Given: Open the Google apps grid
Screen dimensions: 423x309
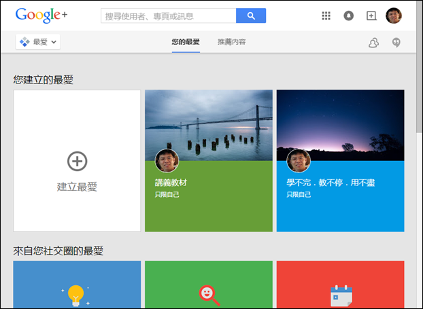Looking at the screenshot, I should coord(326,16).
